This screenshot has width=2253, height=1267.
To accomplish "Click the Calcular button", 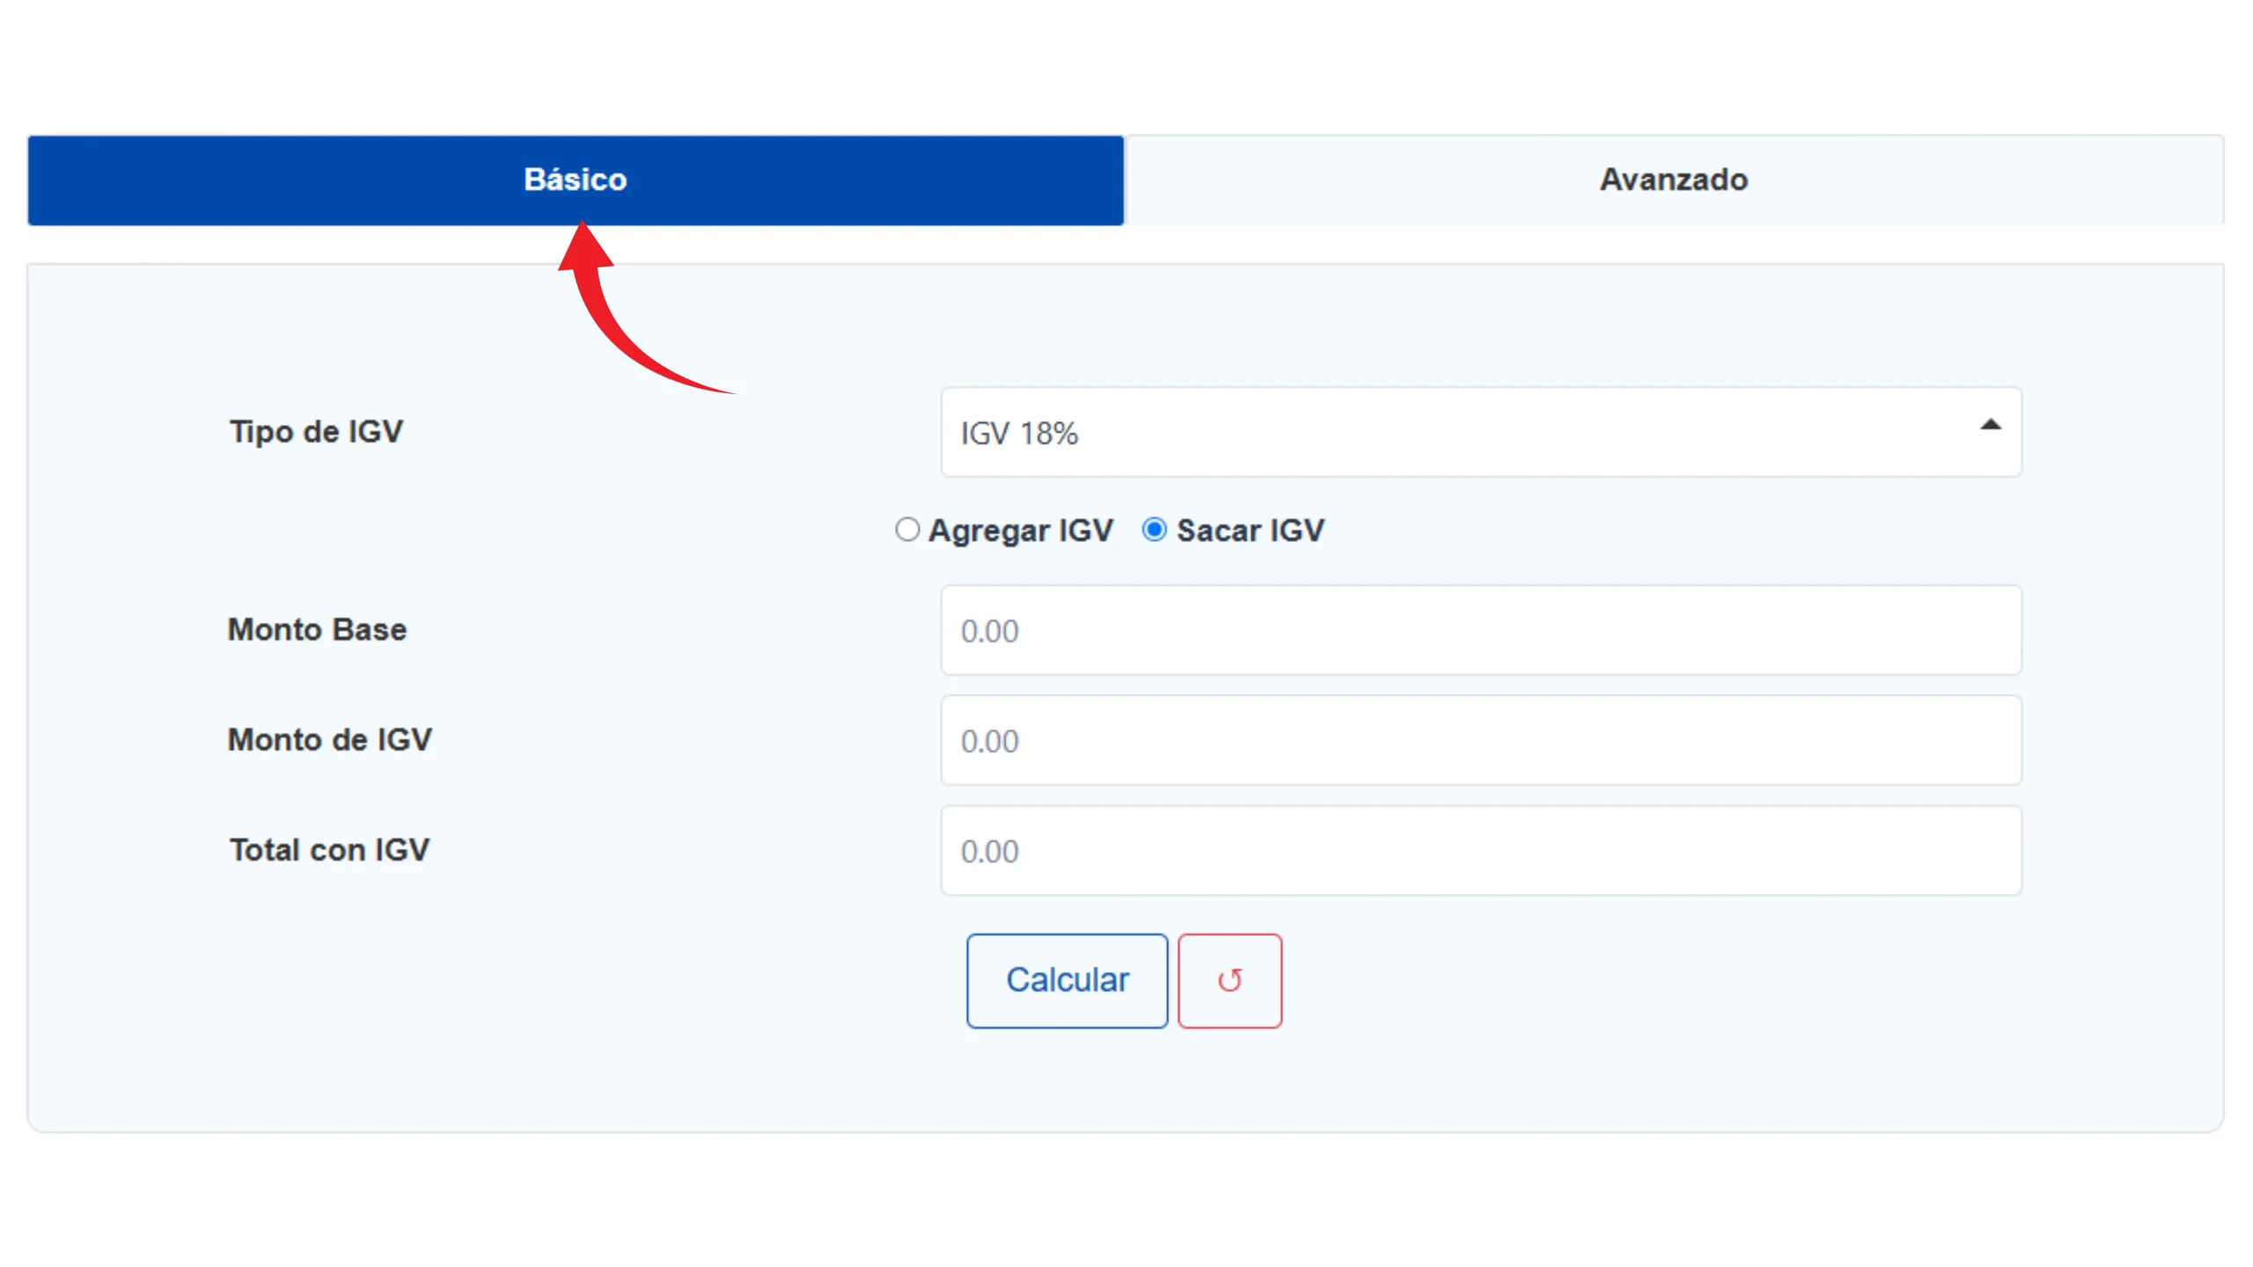I will tap(1068, 980).
